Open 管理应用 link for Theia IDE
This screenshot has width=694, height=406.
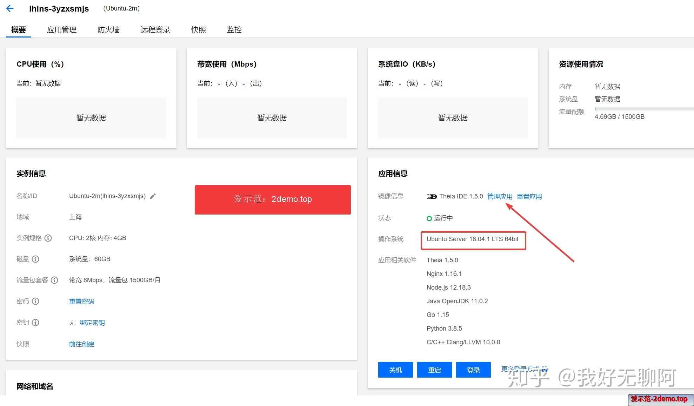point(500,196)
